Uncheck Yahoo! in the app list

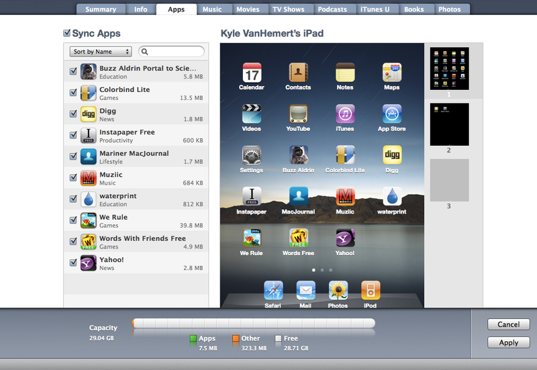[73, 263]
